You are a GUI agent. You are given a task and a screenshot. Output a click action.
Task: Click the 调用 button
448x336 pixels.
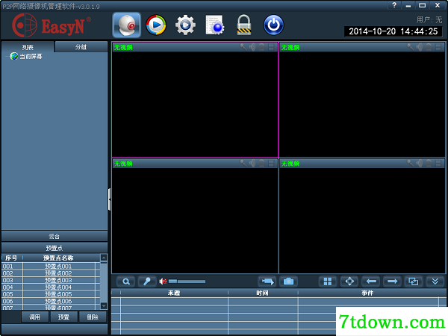tap(34, 317)
